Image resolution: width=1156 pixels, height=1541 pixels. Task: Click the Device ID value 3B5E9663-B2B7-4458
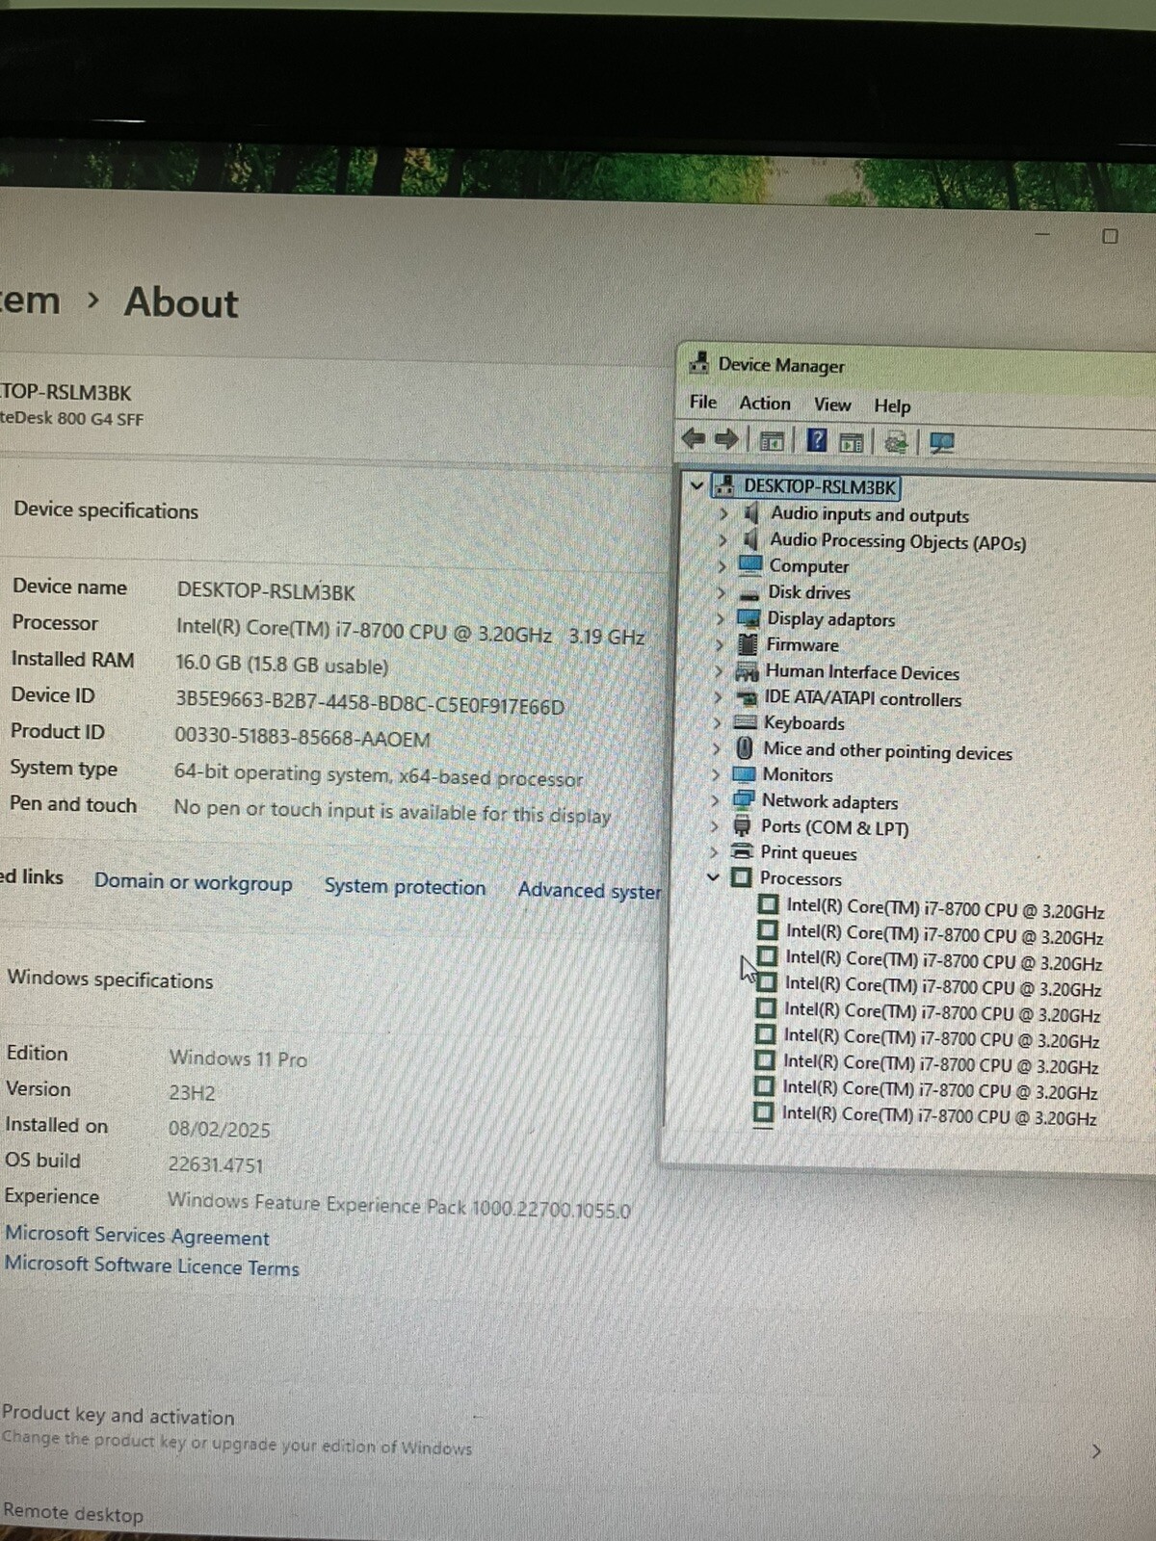369,703
